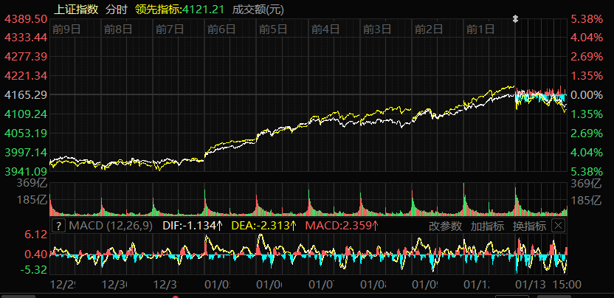Close the MACD indicator panel
The image size is (614, 298).
[x=558, y=226]
